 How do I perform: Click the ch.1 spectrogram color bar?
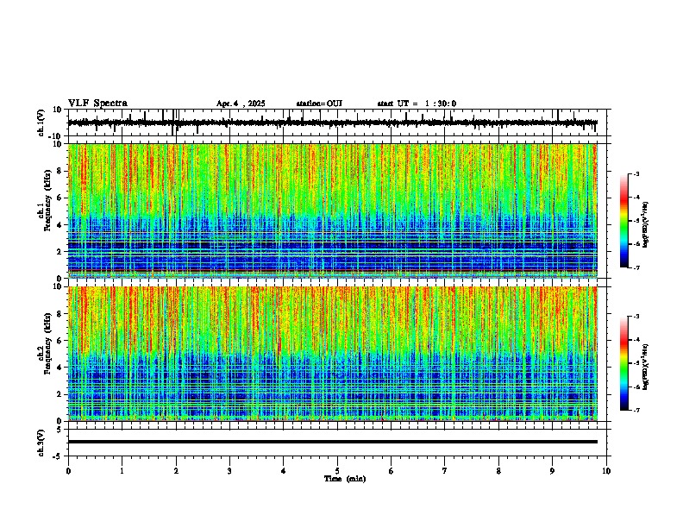click(624, 221)
